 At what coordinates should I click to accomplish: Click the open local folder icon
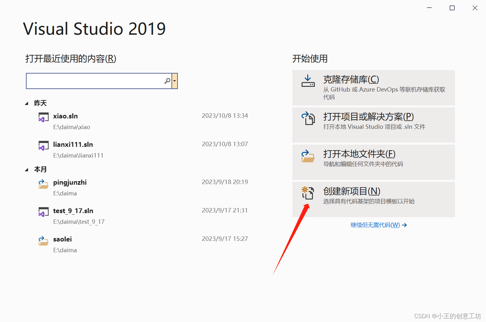pyautogui.click(x=308, y=156)
